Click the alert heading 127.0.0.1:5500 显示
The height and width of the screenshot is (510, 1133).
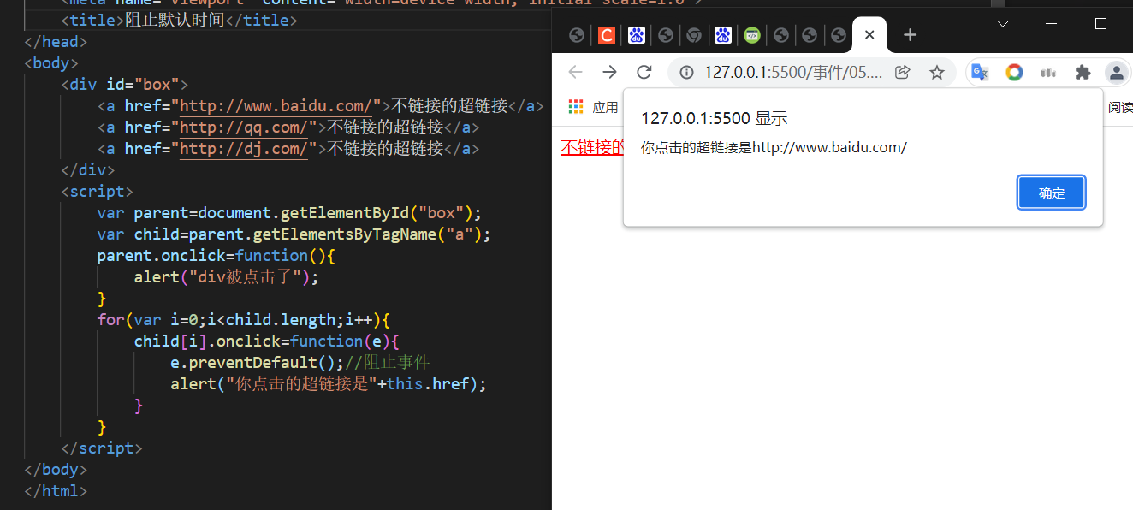click(714, 119)
